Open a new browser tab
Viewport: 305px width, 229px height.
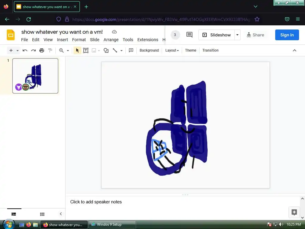(x=86, y=7)
